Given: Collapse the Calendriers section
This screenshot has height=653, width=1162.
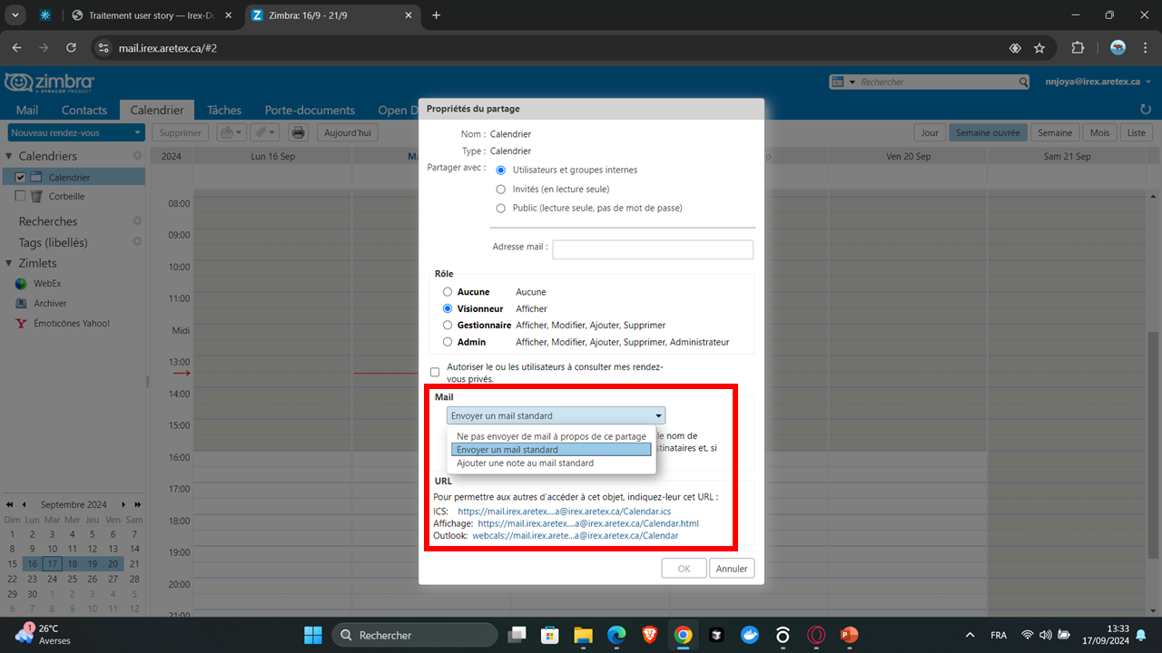Looking at the screenshot, I should [x=10, y=156].
